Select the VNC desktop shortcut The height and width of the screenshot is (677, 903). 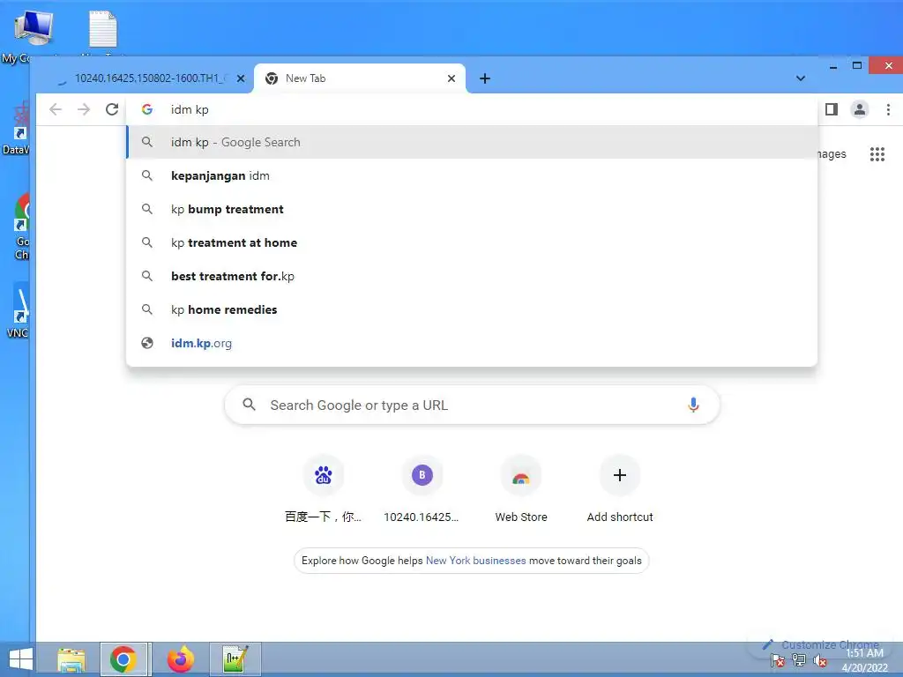point(19,311)
